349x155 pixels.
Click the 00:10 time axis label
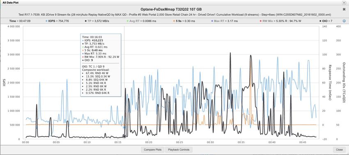pyautogui.click(x=87, y=142)
